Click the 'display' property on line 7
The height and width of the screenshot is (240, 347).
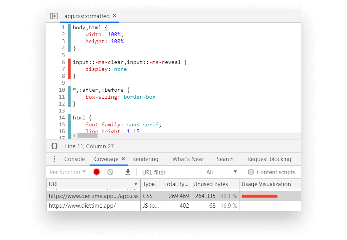(x=96, y=69)
